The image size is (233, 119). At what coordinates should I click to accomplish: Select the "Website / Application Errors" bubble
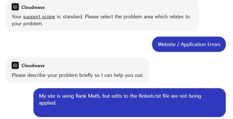tap(189, 44)
